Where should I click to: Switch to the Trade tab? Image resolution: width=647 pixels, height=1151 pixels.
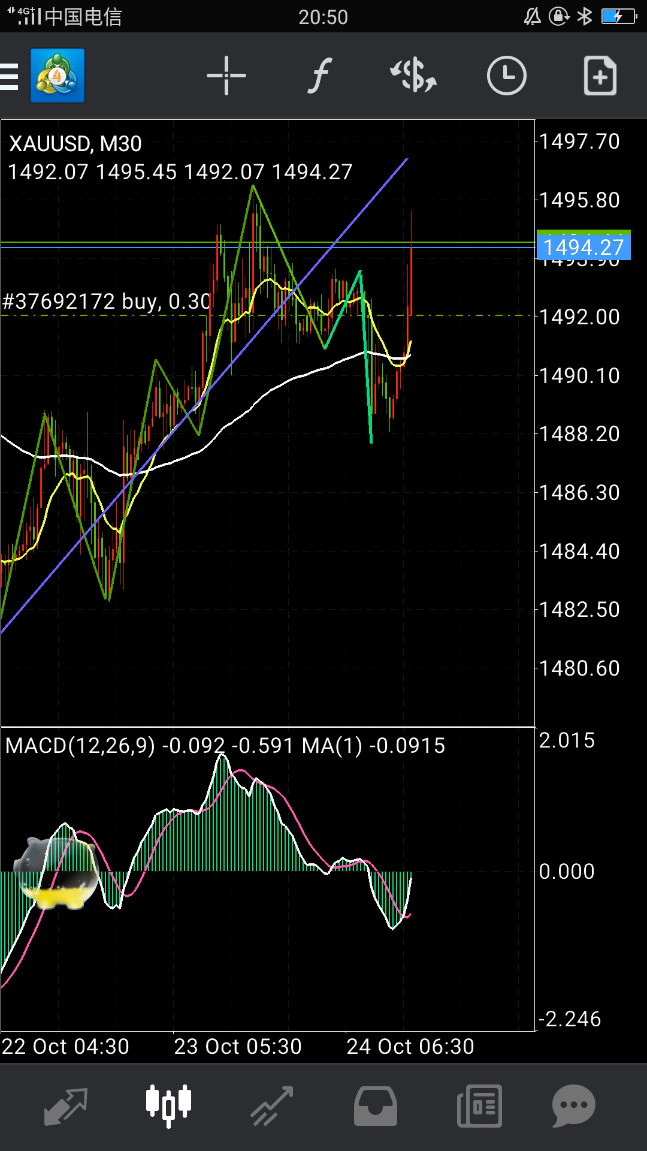272,1106
